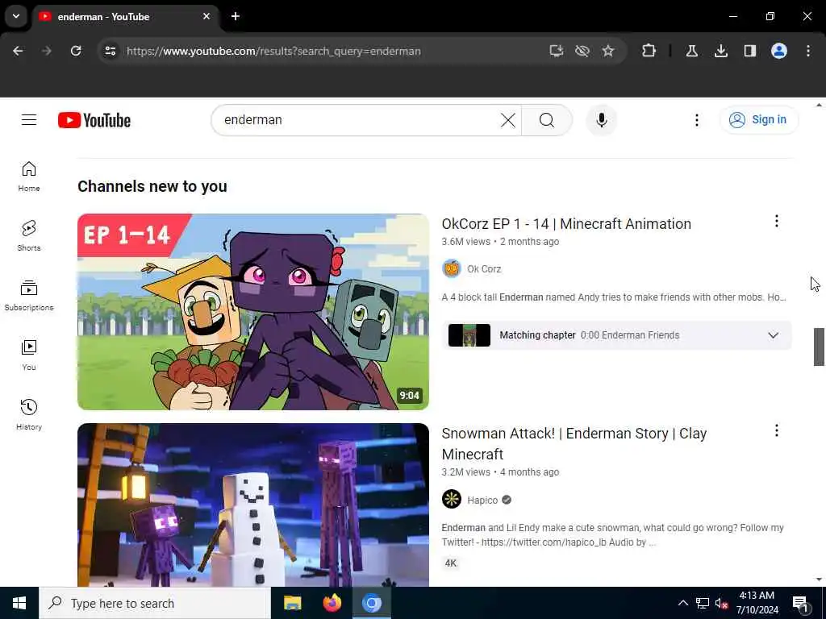The width and height of the screenshot is (826, 619).
Task: Click the Ok Corz channel avatar
Action: pos(452,269)
